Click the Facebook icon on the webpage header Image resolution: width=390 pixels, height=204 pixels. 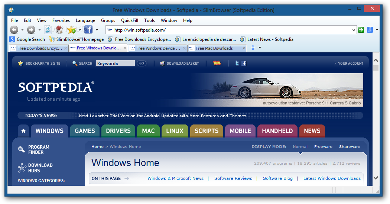(x=244, y=64)
